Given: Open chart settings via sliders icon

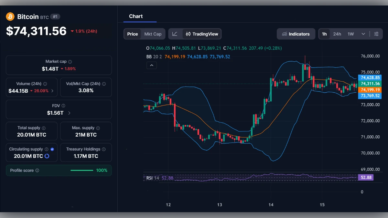Looking at the screenshot, I should click(x=376, y=34).
